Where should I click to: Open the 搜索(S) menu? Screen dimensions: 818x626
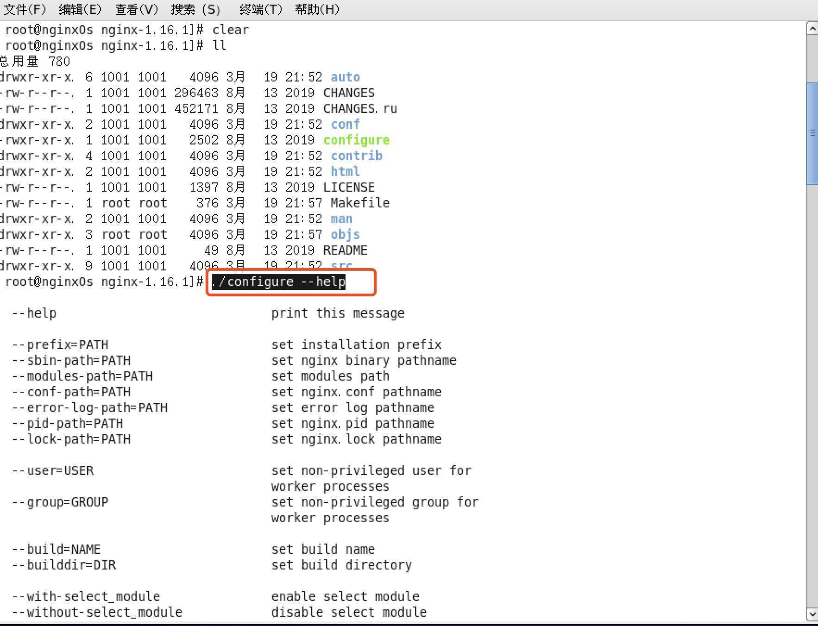click(195, 9)
